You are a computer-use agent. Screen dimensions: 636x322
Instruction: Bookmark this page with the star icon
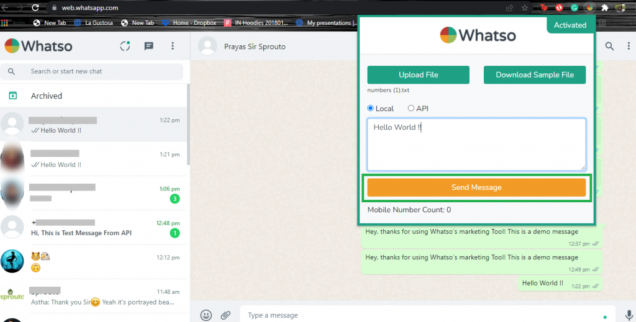525,7
